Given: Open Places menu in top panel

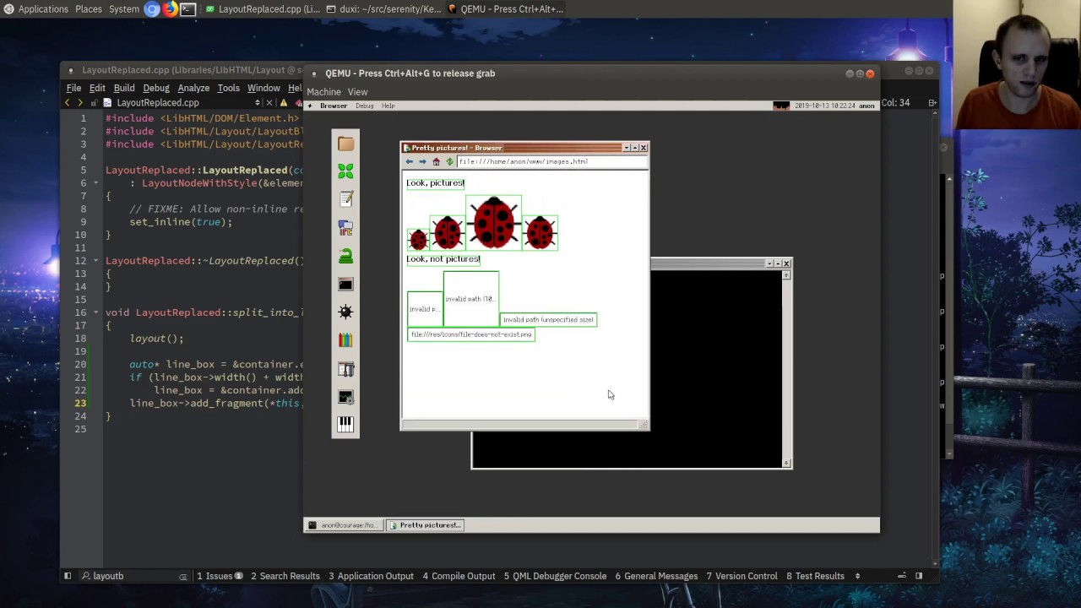Looking at the screenshot, I should (89, 9).
